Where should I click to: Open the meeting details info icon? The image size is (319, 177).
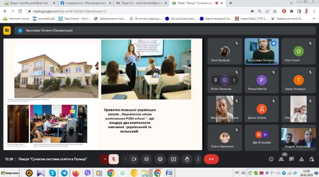(x=271, y=159)
